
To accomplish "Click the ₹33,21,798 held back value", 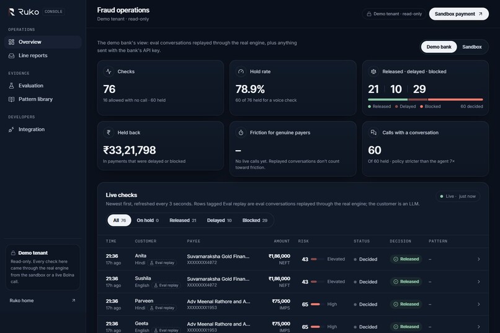I will pyautogui.click(x=130, y=150).
